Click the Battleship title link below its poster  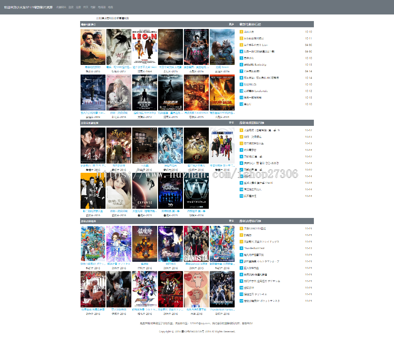click(x=145, y=113)
